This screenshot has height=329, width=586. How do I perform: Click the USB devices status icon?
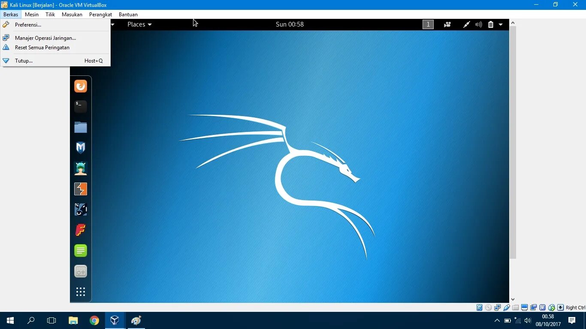pos(507,308)
